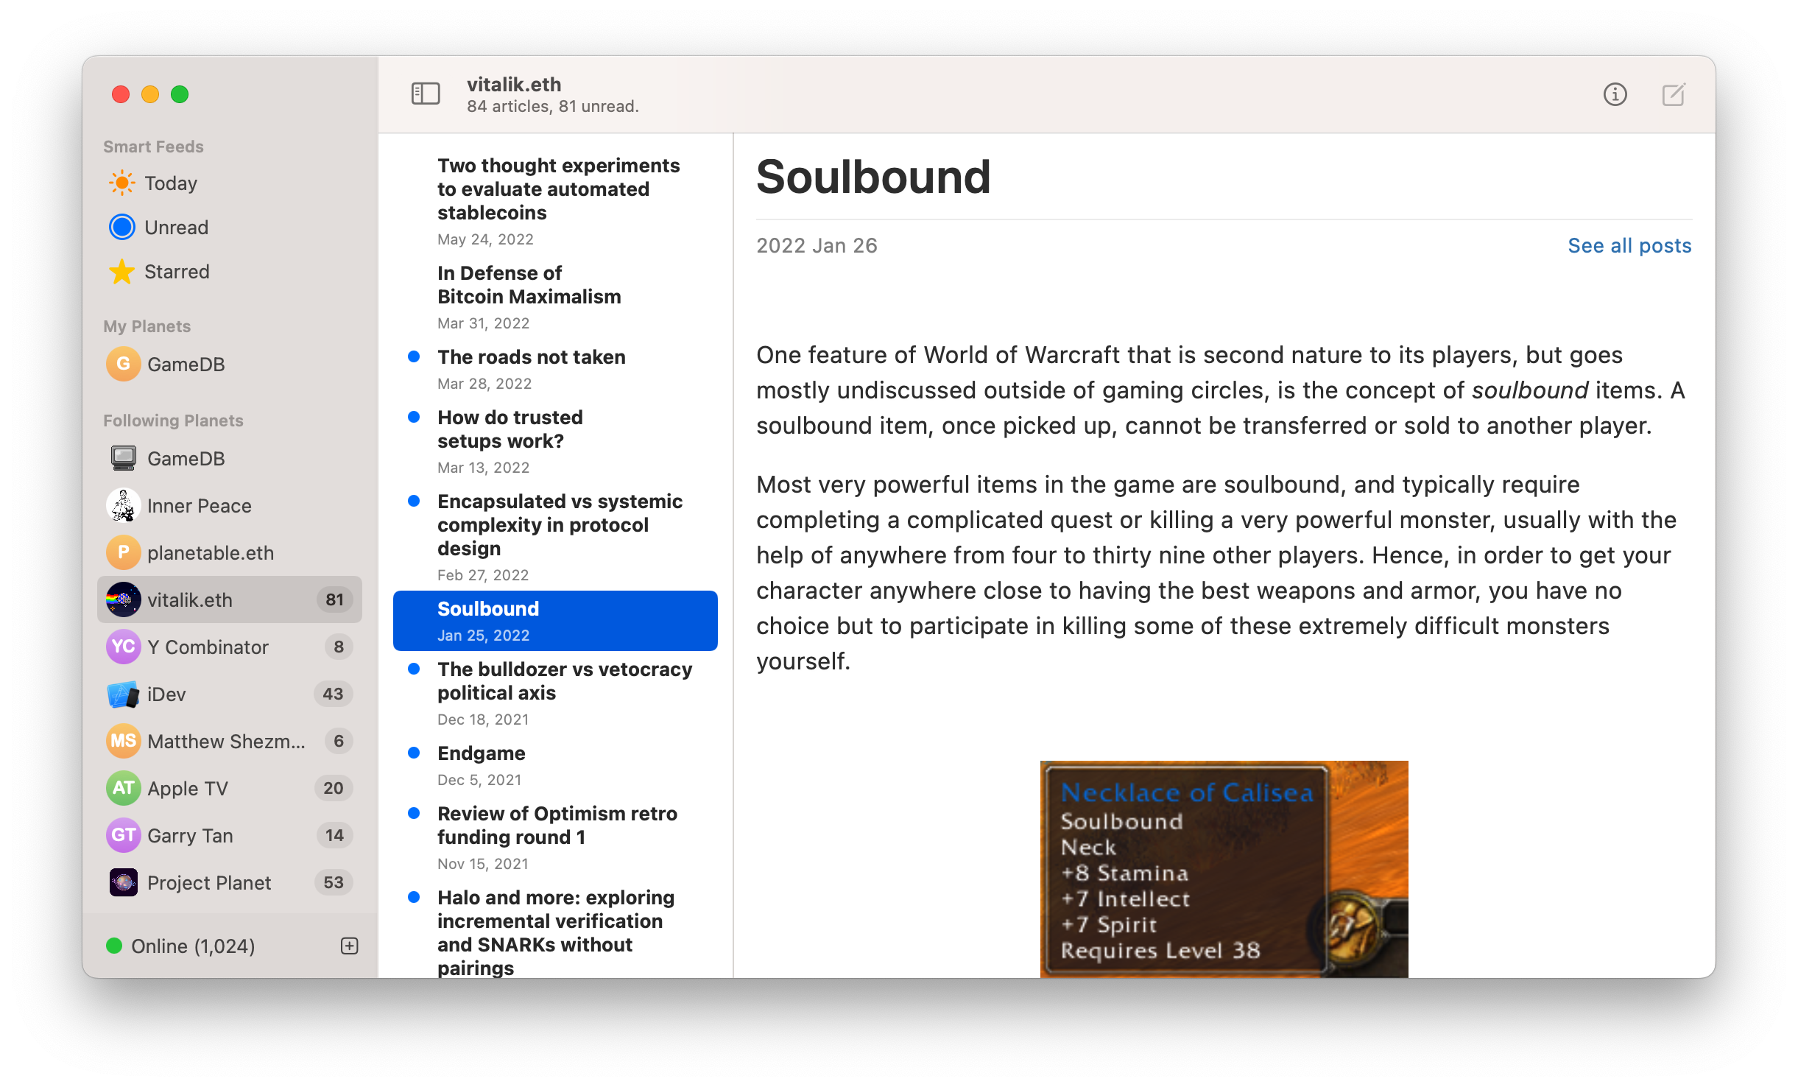The width and height of the screenshot is (1798, 1087).
Task: Click the GameDB planet icon under My Planets
Action: coord(123,363)
